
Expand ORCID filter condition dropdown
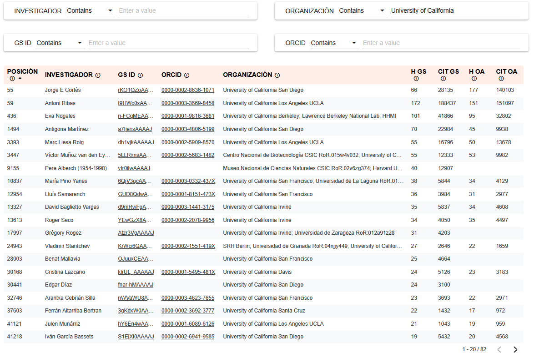[334, 43]
